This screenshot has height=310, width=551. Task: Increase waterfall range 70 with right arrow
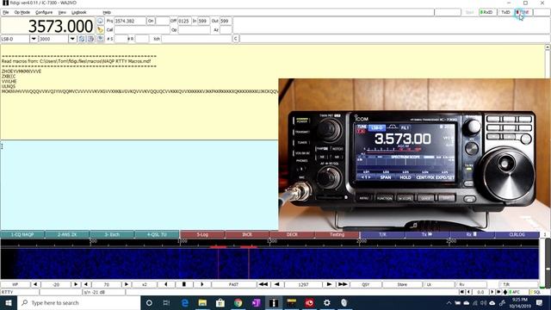(x=127, y=284)
